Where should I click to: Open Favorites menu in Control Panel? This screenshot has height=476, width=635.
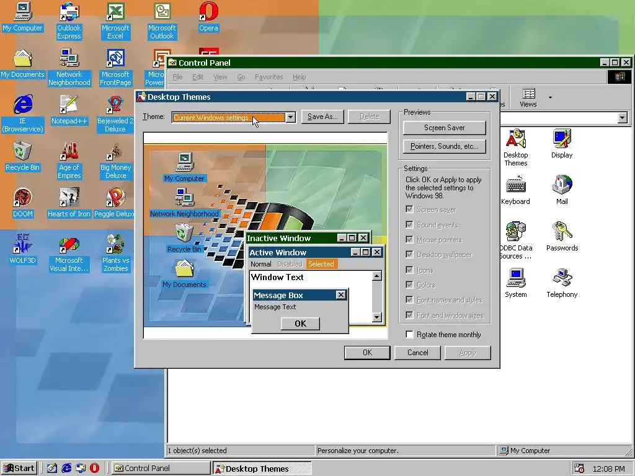pos(269,77)
